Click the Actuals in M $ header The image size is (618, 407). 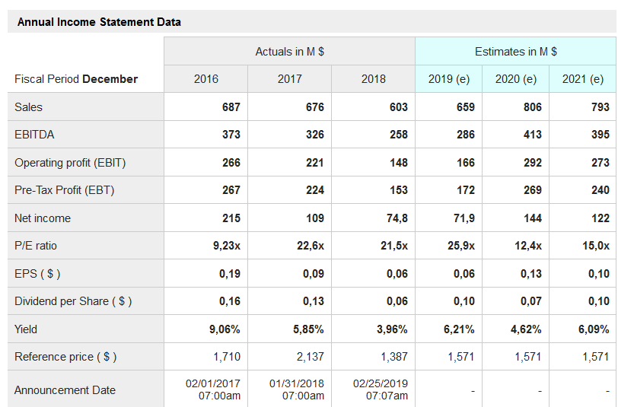(289, 51)
